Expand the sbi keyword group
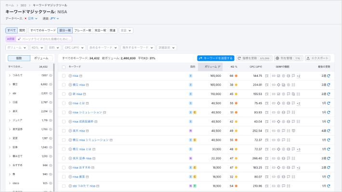This screenshot has height=192, width=342. point(10,93)
